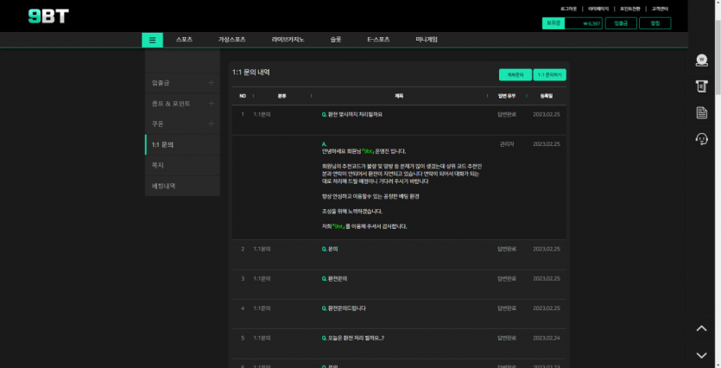721x368 pixels.
Task: Click the coin icon in right sidebar
Action: [x=701, y=60]
